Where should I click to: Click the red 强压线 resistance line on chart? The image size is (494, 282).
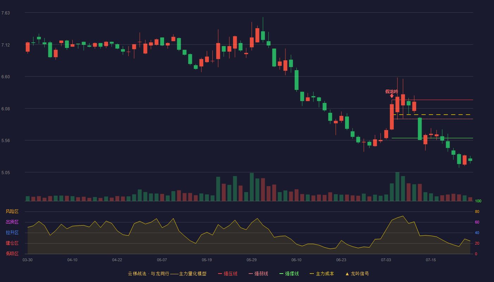coord(432,100)
